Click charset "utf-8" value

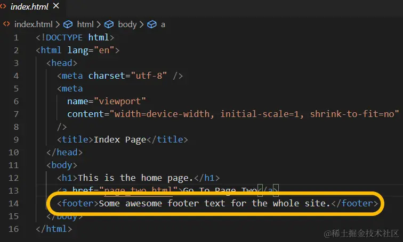coord(149,76)
